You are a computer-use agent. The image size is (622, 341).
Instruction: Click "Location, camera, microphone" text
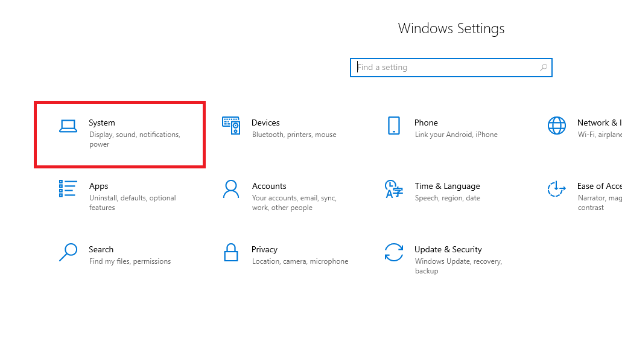point(300,261)
